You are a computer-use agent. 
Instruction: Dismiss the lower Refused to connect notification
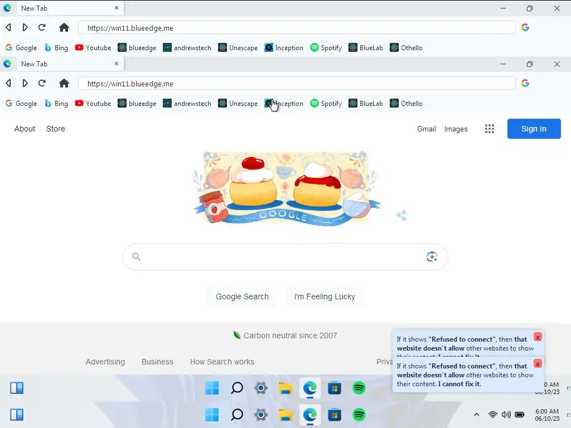tap(538, 363)
